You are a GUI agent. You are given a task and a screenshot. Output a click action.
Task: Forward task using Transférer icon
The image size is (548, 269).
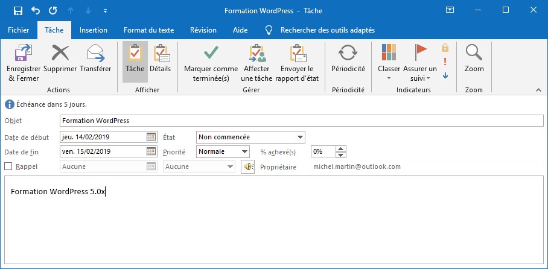tap(95, 54)
